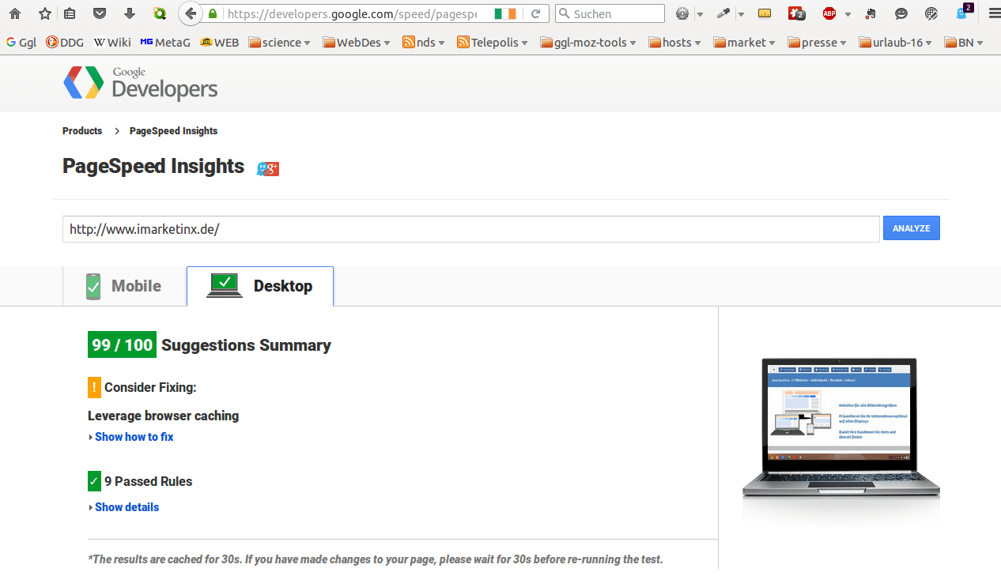Click the gear add-on toolbar icon
This screenshot has height=587, width=1001.
[x=683, y=13]
